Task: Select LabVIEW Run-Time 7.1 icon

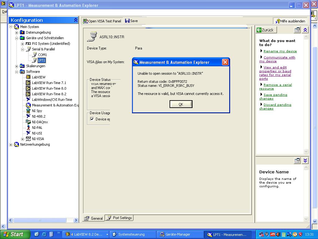Action: pos(28,83)
